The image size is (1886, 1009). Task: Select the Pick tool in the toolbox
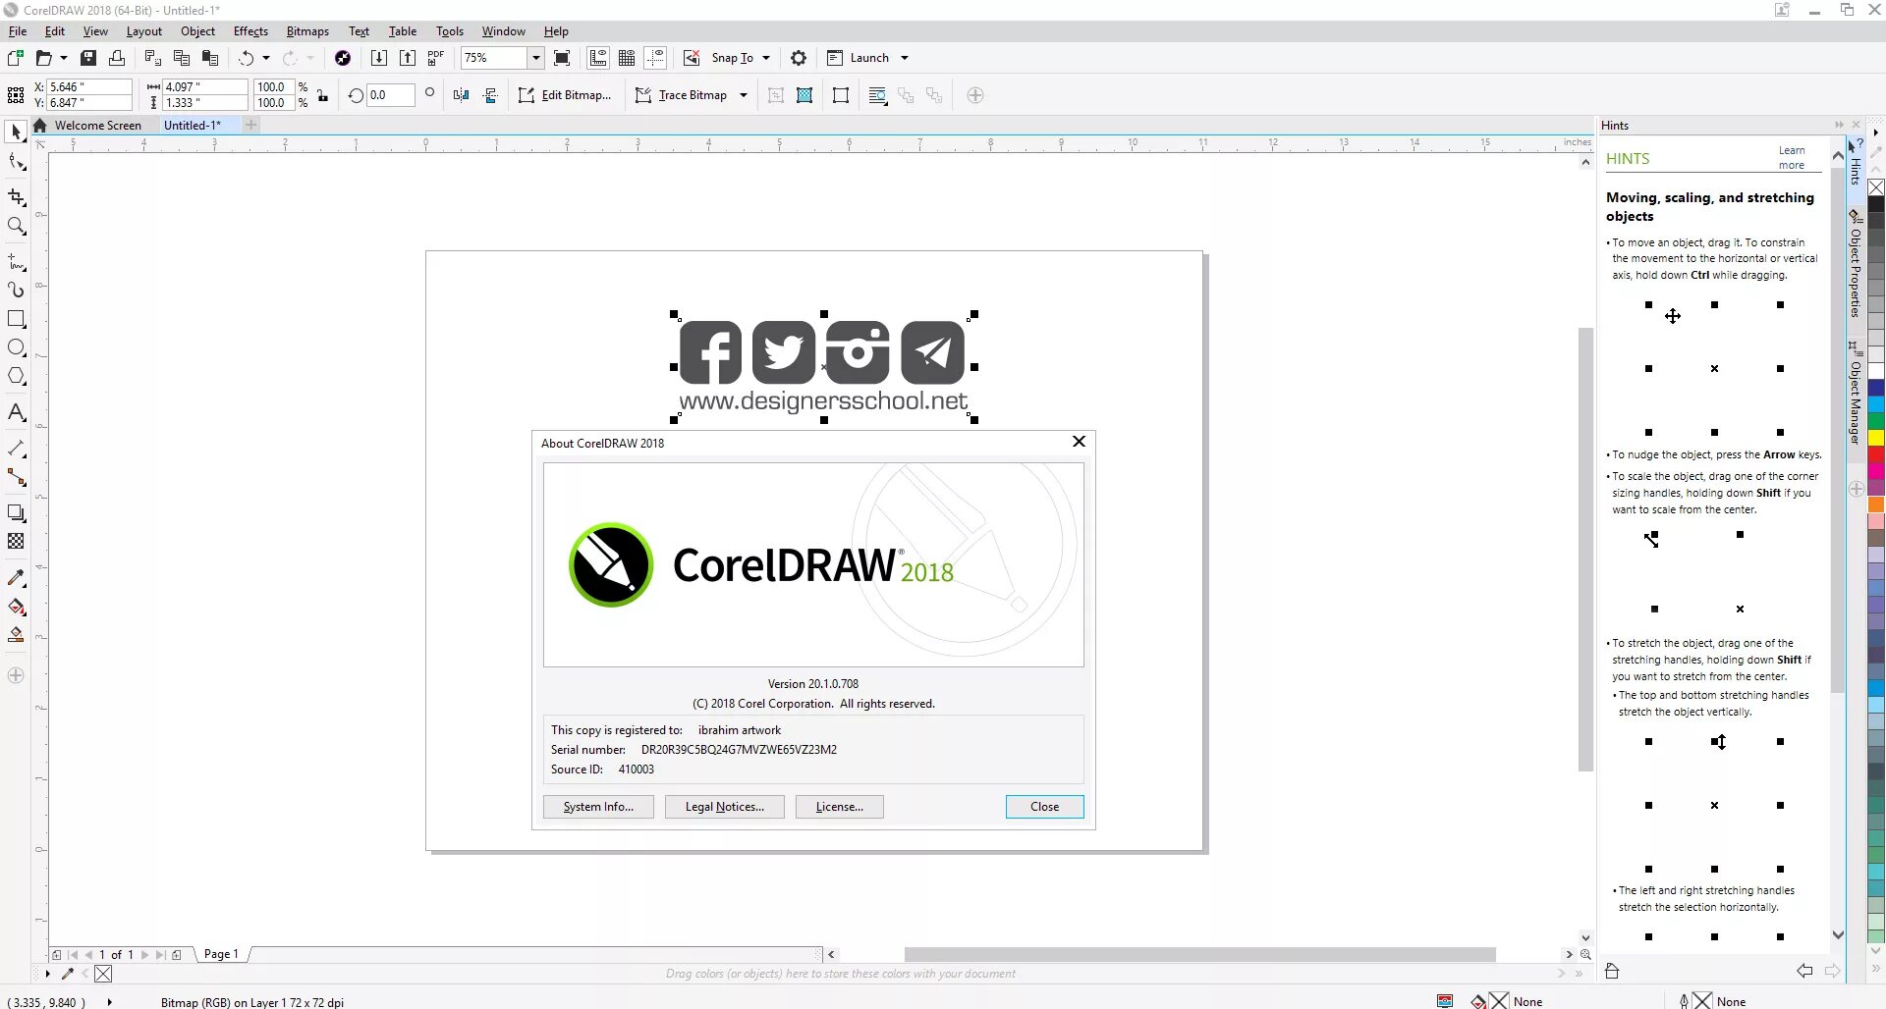(16, 133)
